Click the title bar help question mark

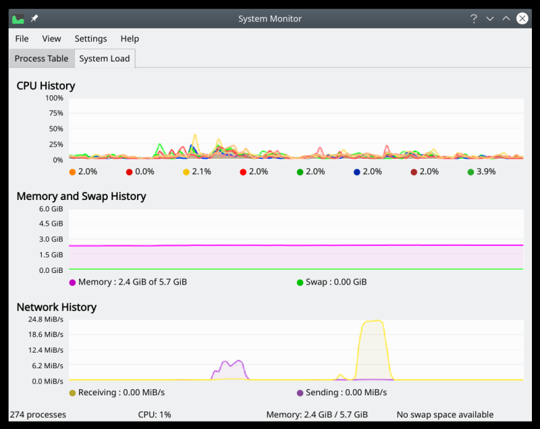tap(474, 19)
